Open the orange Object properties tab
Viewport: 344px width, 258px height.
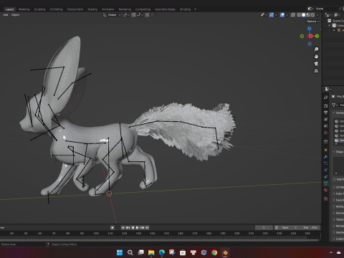point(326,150)
